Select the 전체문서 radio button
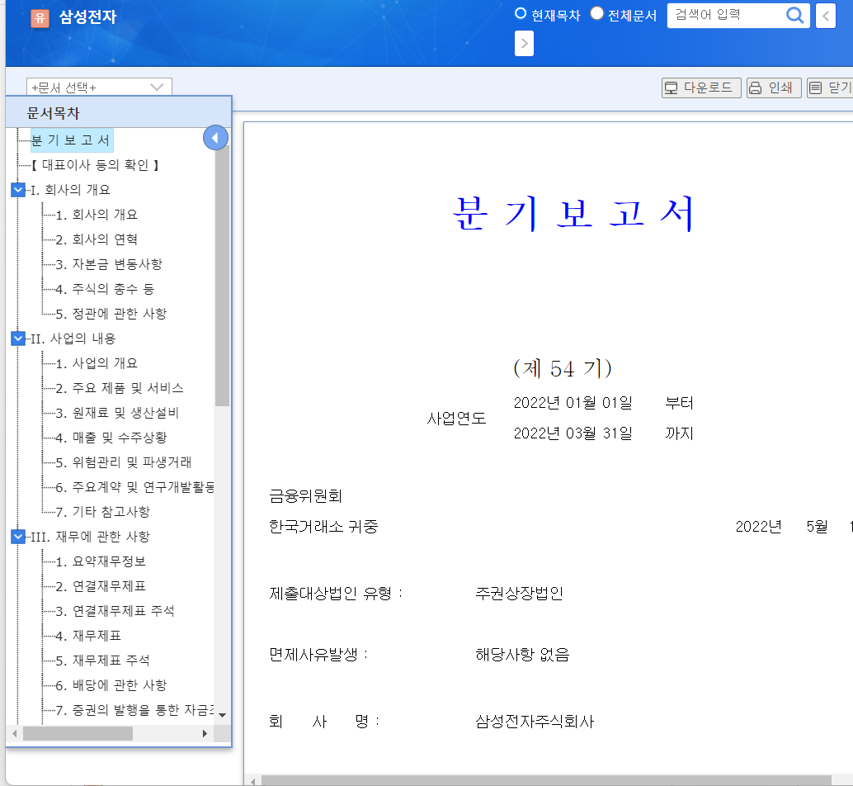 click(596, 13)
